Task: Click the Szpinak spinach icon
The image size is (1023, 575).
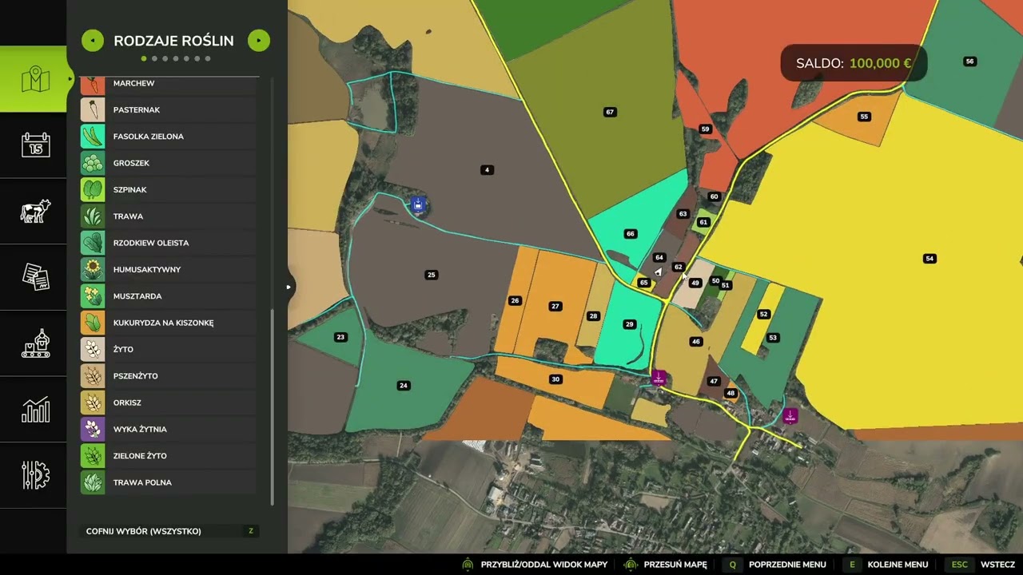Action: click(x=93, y=190)
